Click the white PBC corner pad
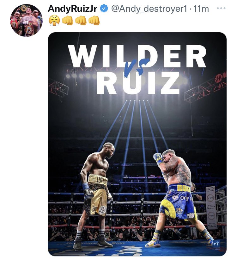 211,208
